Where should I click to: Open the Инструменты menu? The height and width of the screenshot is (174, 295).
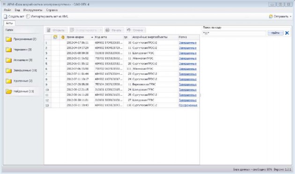click(x=33, y=10)
